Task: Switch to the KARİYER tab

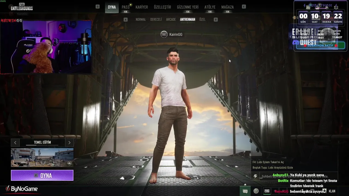Action: pyautogui.click(x=142, y=7)
